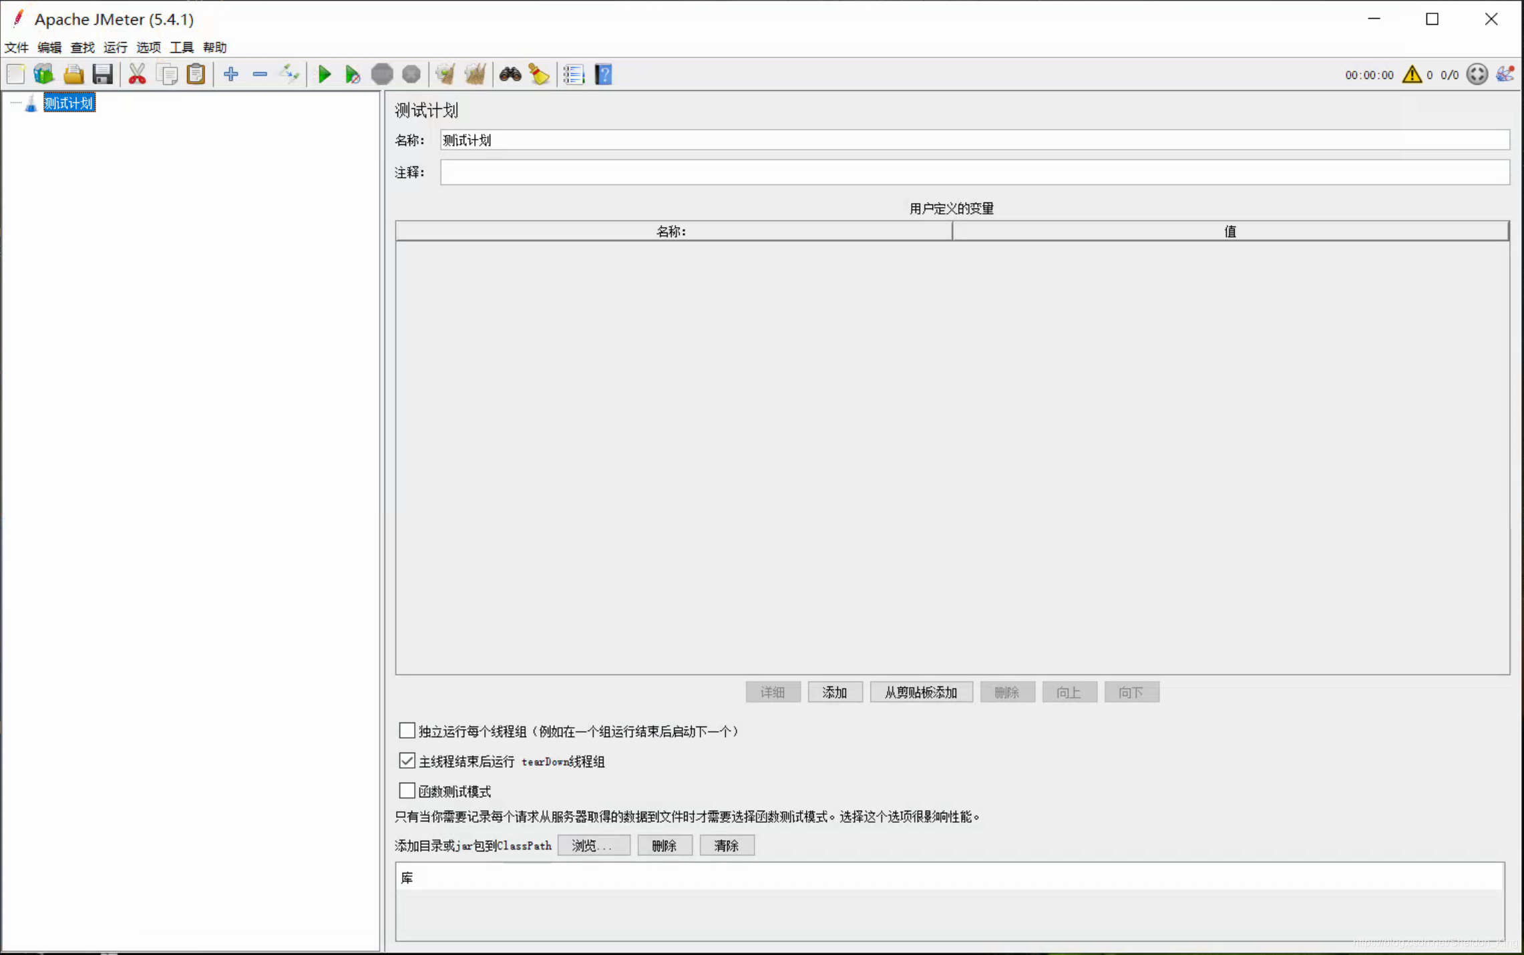
Task: Click the elapsed time 00:00:00 display
Action: click(x=1369, y=75)
